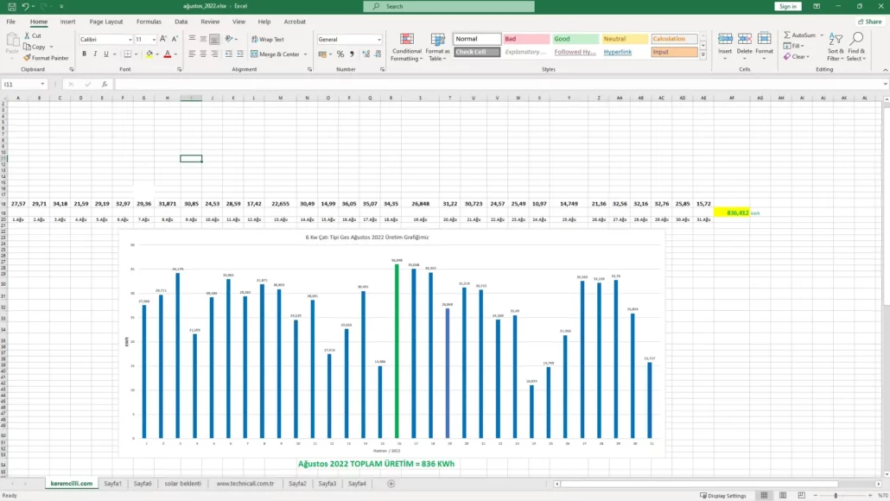The width and height of the screenshot is (890, 501).
Task: Toggle Italic formatting
Action: 95,54
